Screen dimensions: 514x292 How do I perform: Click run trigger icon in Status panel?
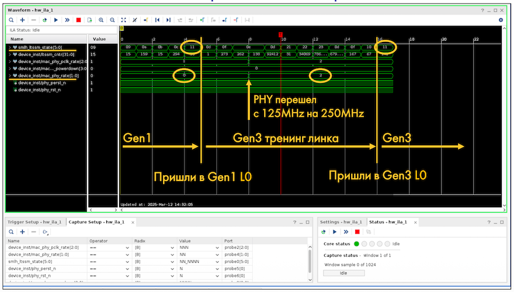335,232
